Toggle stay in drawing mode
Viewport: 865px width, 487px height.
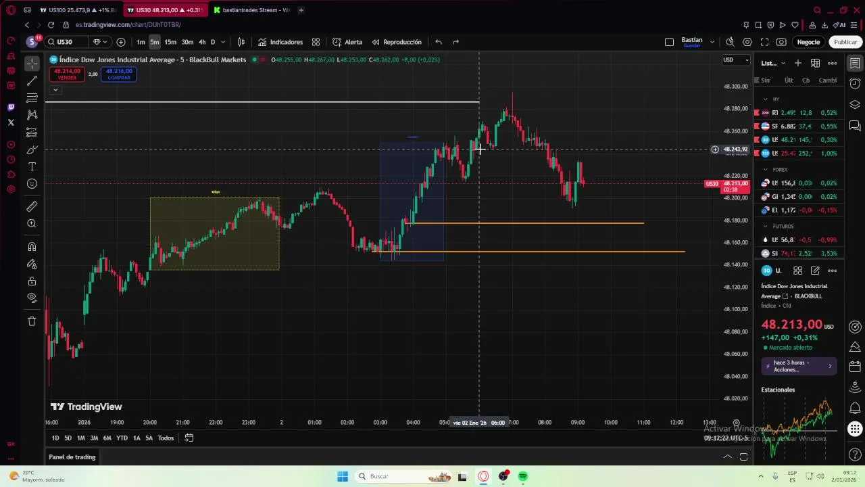(32, 264)
